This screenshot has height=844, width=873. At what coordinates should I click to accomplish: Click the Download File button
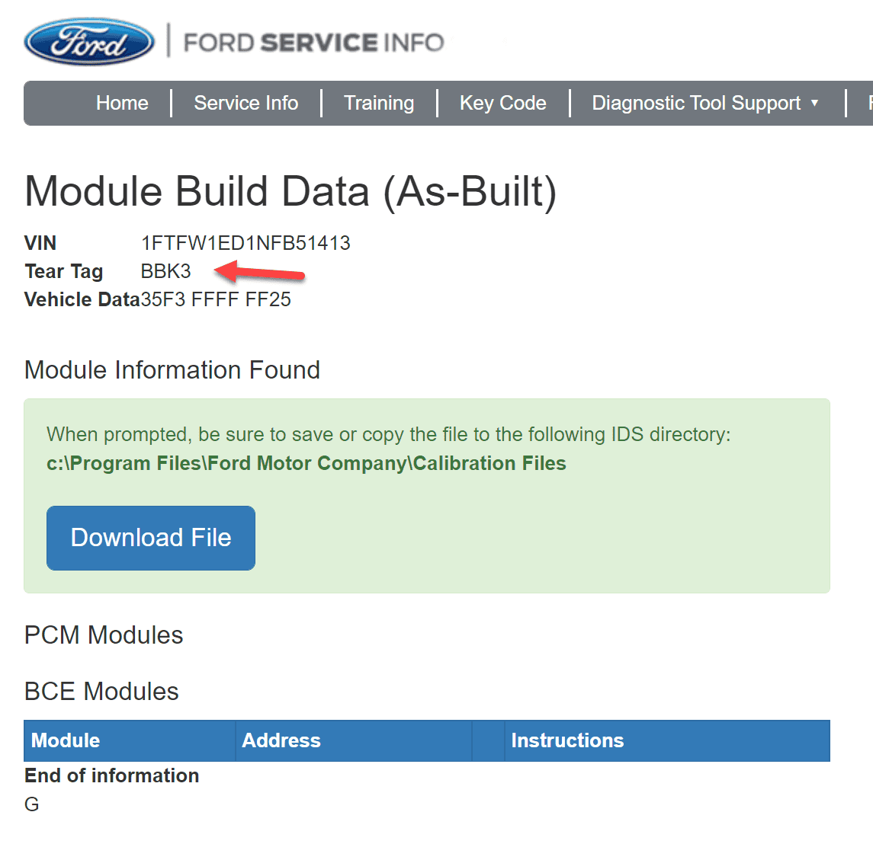pos(150,538)
